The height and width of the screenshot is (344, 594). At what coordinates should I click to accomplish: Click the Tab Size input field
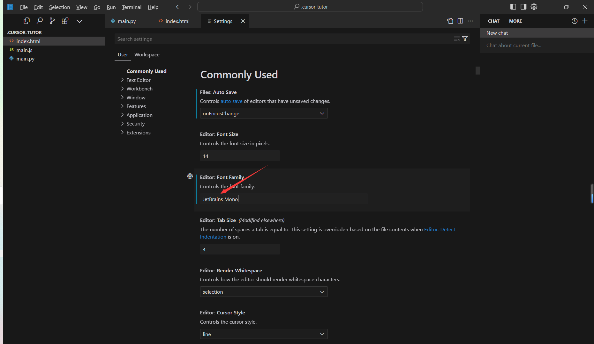pyautogui.click(x=240, y=249)
